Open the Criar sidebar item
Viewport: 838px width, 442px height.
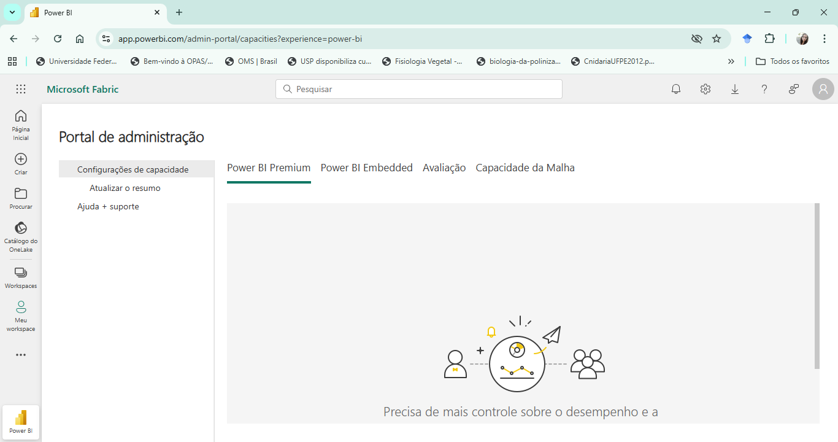(21, 164)
